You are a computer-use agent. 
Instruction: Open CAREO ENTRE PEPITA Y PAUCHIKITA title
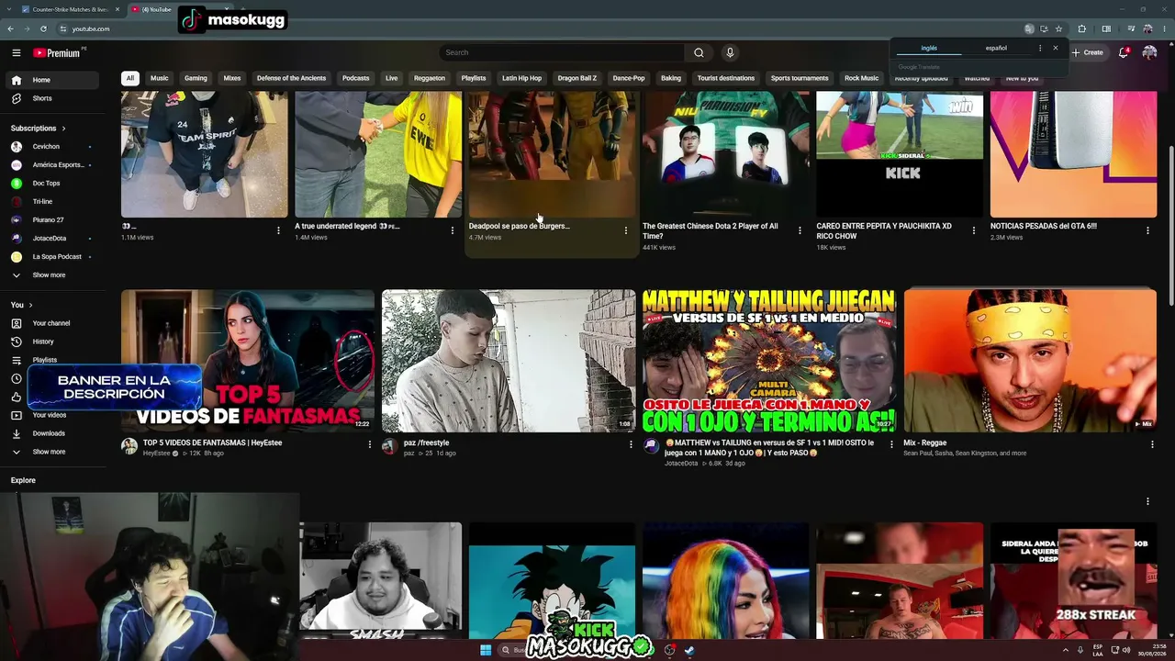(x=884, y=230)
